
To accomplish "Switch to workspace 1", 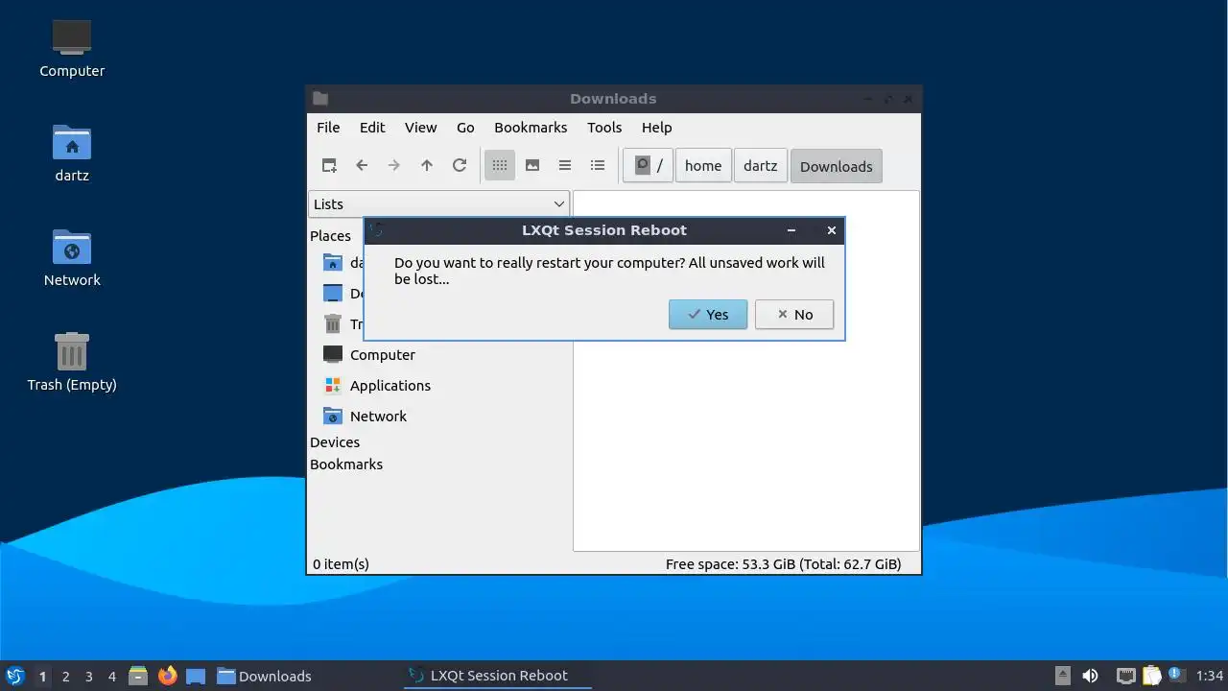I will (x=42, y=677).
